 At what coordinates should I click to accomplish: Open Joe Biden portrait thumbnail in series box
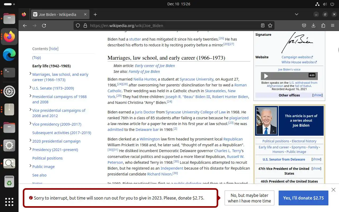click(267, 121)
